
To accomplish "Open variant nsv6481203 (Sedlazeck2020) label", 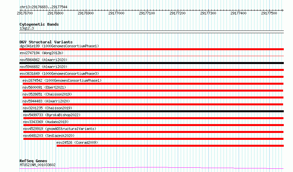I will 49,136.
